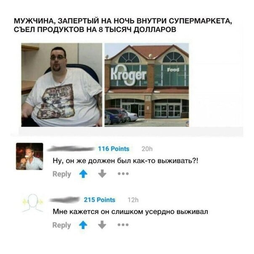This screenshot has height=254, width=254.
Task: Reply to the 215 Points comment
Action: 62,225
